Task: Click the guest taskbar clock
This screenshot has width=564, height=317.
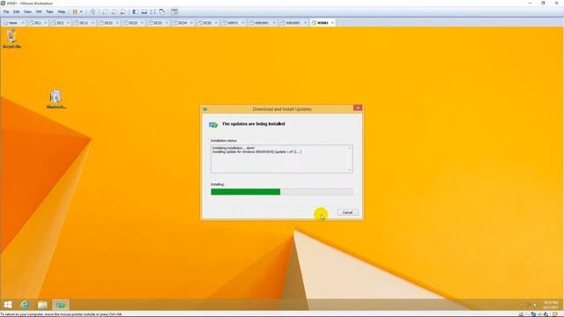Action: [x=550, y=305]
